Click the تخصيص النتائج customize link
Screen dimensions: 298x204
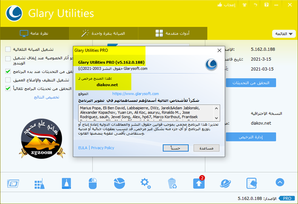[x=46, y=97]
